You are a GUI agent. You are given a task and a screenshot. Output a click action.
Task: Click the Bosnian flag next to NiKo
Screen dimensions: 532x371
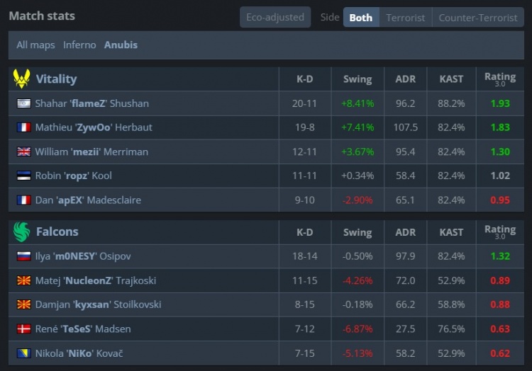click(23, 353)
